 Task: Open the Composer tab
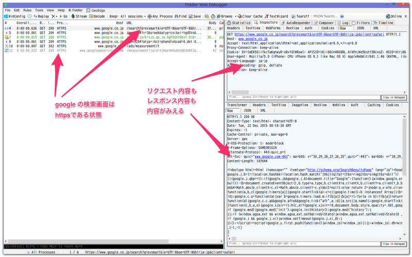(x=324, y=23)
